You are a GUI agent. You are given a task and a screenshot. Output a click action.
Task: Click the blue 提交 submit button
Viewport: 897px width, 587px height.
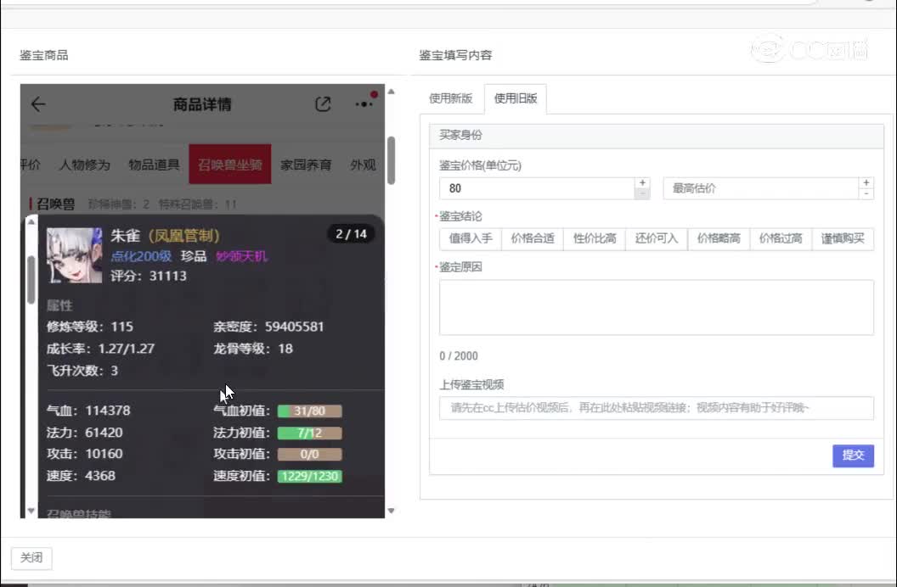853,456
